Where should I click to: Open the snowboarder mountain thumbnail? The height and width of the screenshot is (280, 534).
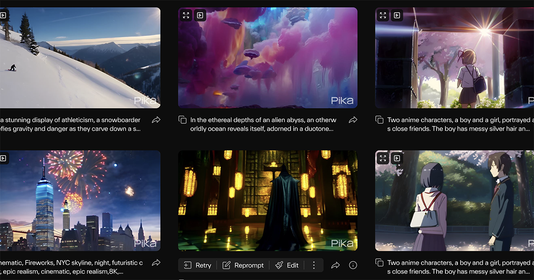click(x=80, y=58)
